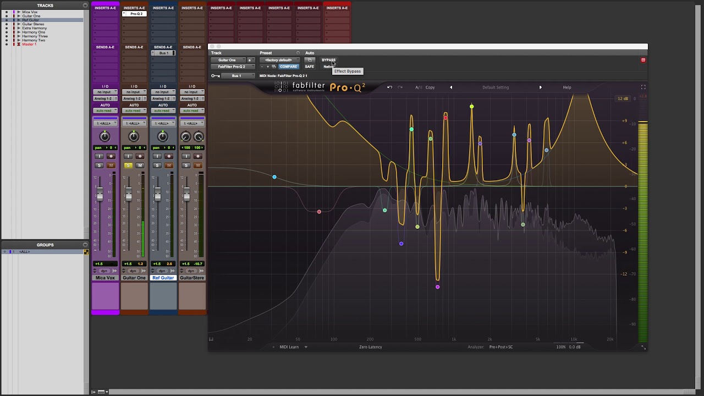
Task: Open Guitar One no input selector
Action: (134, 92)
